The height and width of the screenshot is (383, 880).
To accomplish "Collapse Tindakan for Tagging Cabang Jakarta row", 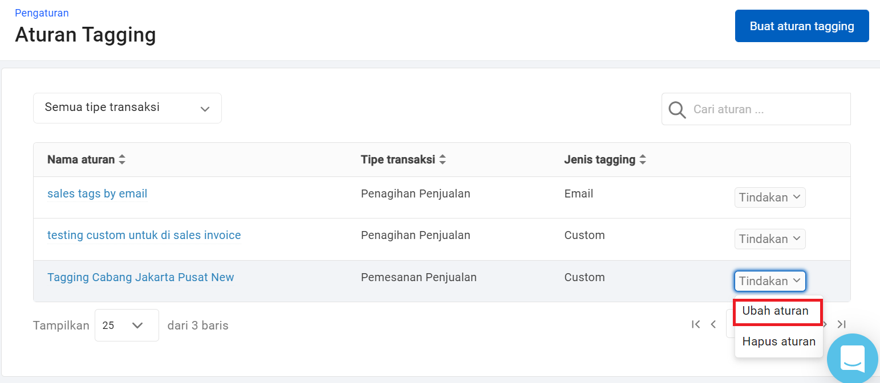I will 770,281.
